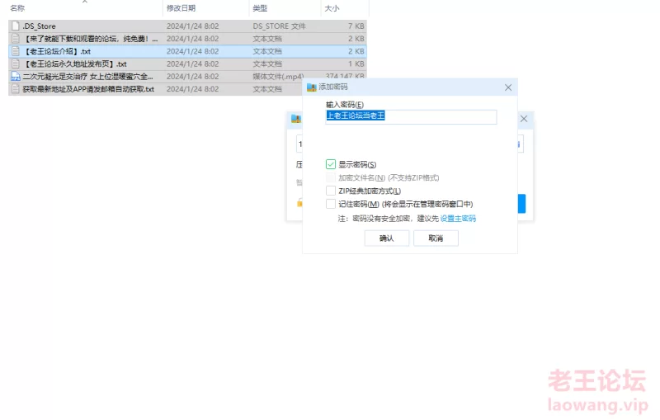Screen dimensions: 660x420
Task: Select the 二次元凝光 mp4 file name
Action: tap(88, 77)
